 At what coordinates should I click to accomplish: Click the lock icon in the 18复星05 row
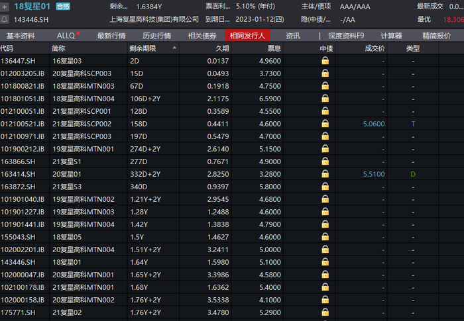pyautogui.click(x=325, y=237)
